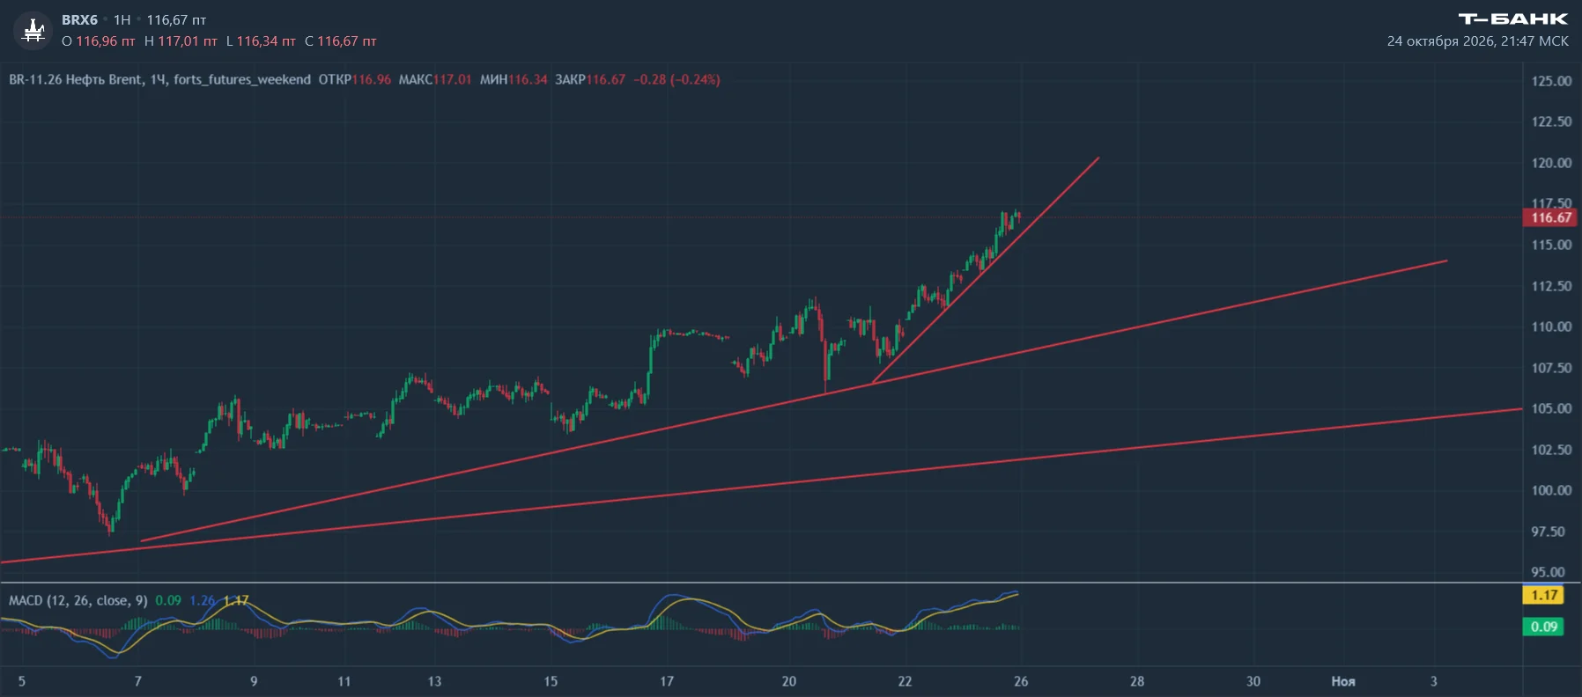Viewport: 1582px width, 697px height.
Task: Click the red 116.67 current price label
Action: click(x=1549, y=217)
